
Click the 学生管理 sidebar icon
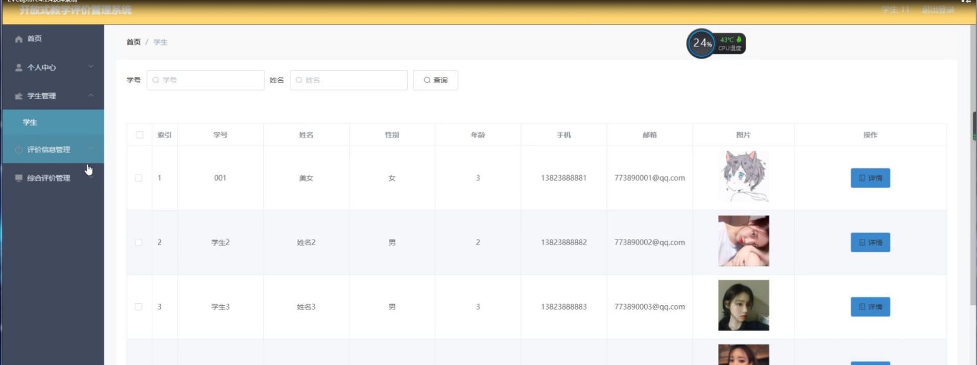(x=19, y=96)
